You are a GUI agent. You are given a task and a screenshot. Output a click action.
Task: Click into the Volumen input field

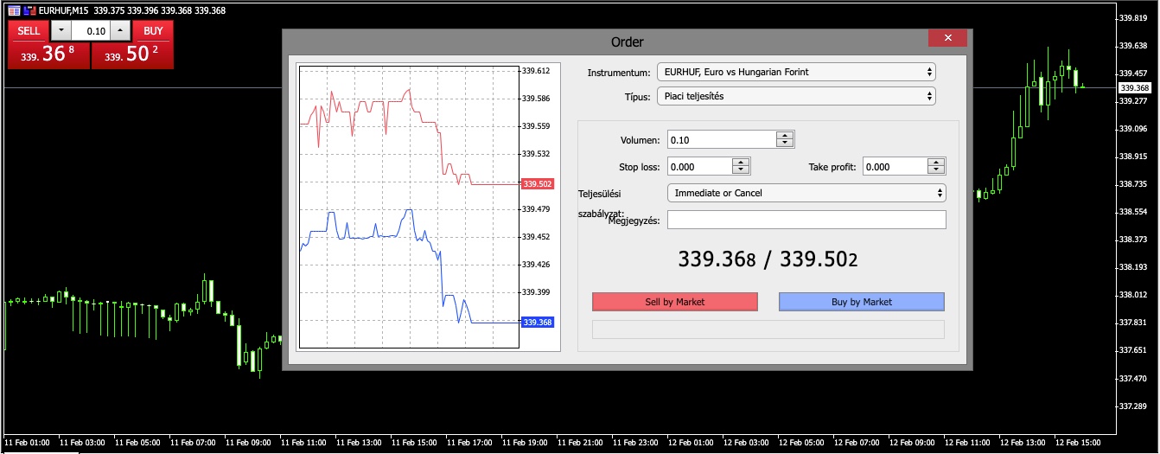(721, 139)
